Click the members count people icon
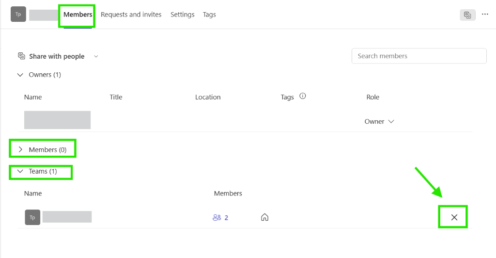The image size is (496, 258). (x=217, y=218)
